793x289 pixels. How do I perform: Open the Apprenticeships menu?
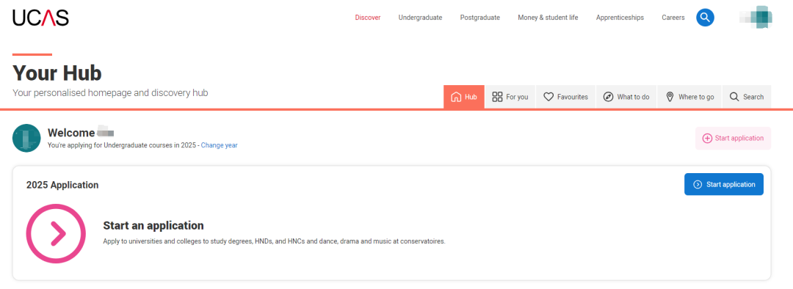(x=620, y=18)
